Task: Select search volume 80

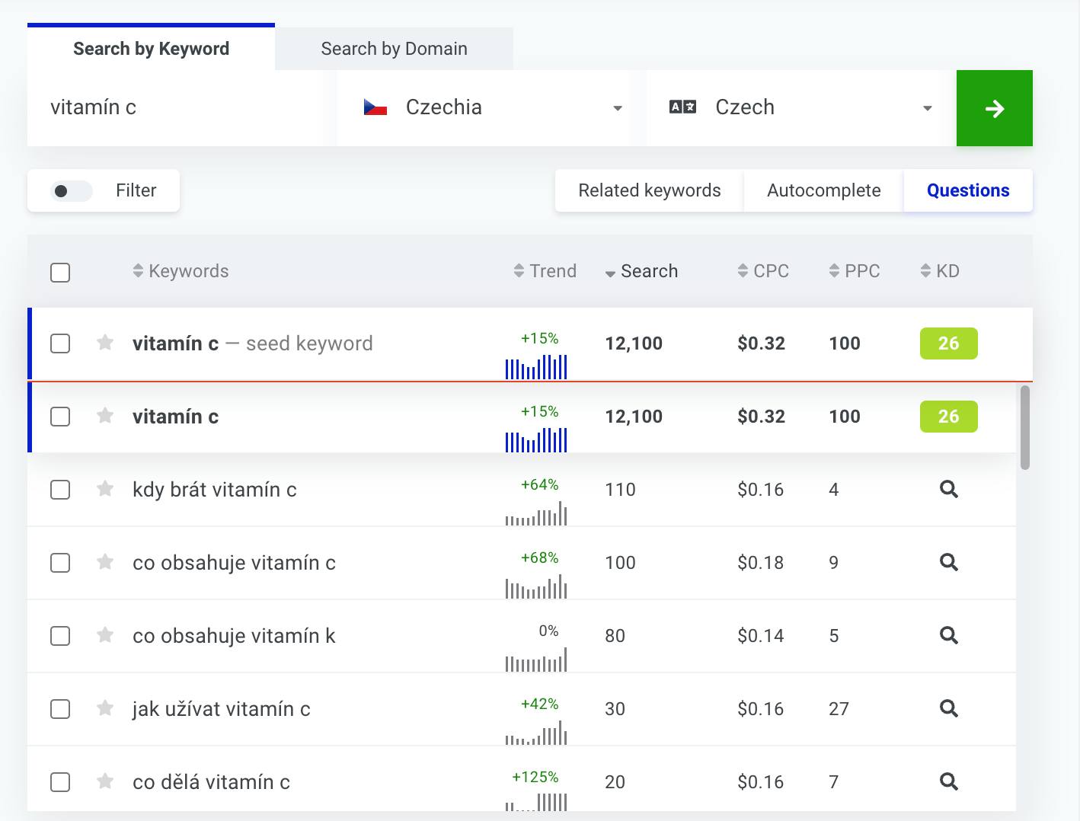Action: pos(615,636)
